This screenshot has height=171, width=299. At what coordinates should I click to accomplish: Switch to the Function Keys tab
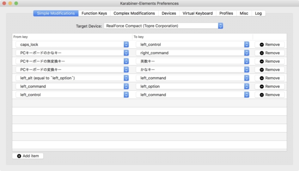point(94,13)
